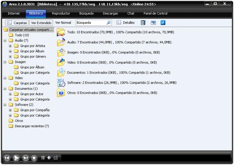This screenshot has width=234, height=165.
Task: Select Carpetas virtuales compartidas root node
Action: pyautogui.click(x=31, y=30)
